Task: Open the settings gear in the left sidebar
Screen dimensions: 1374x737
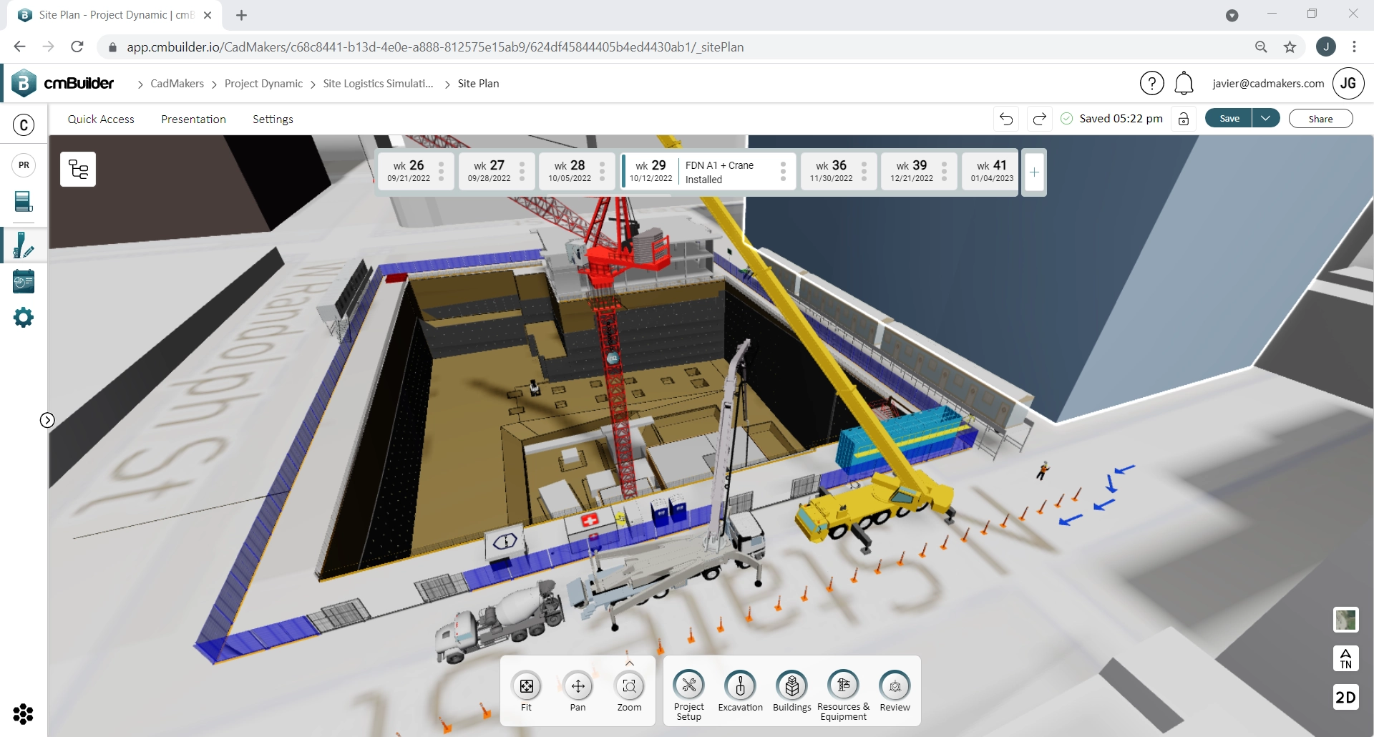Action: click(23, 317)
